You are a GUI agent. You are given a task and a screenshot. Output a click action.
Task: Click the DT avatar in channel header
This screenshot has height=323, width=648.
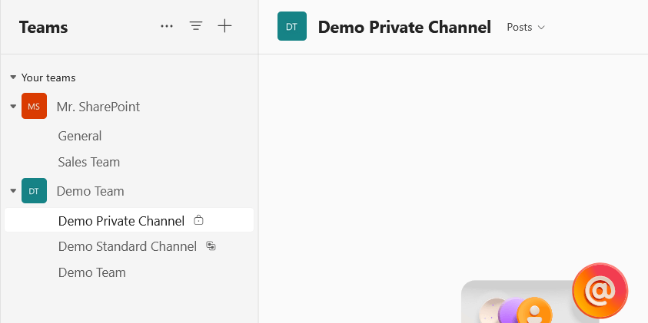click(292, 26)
